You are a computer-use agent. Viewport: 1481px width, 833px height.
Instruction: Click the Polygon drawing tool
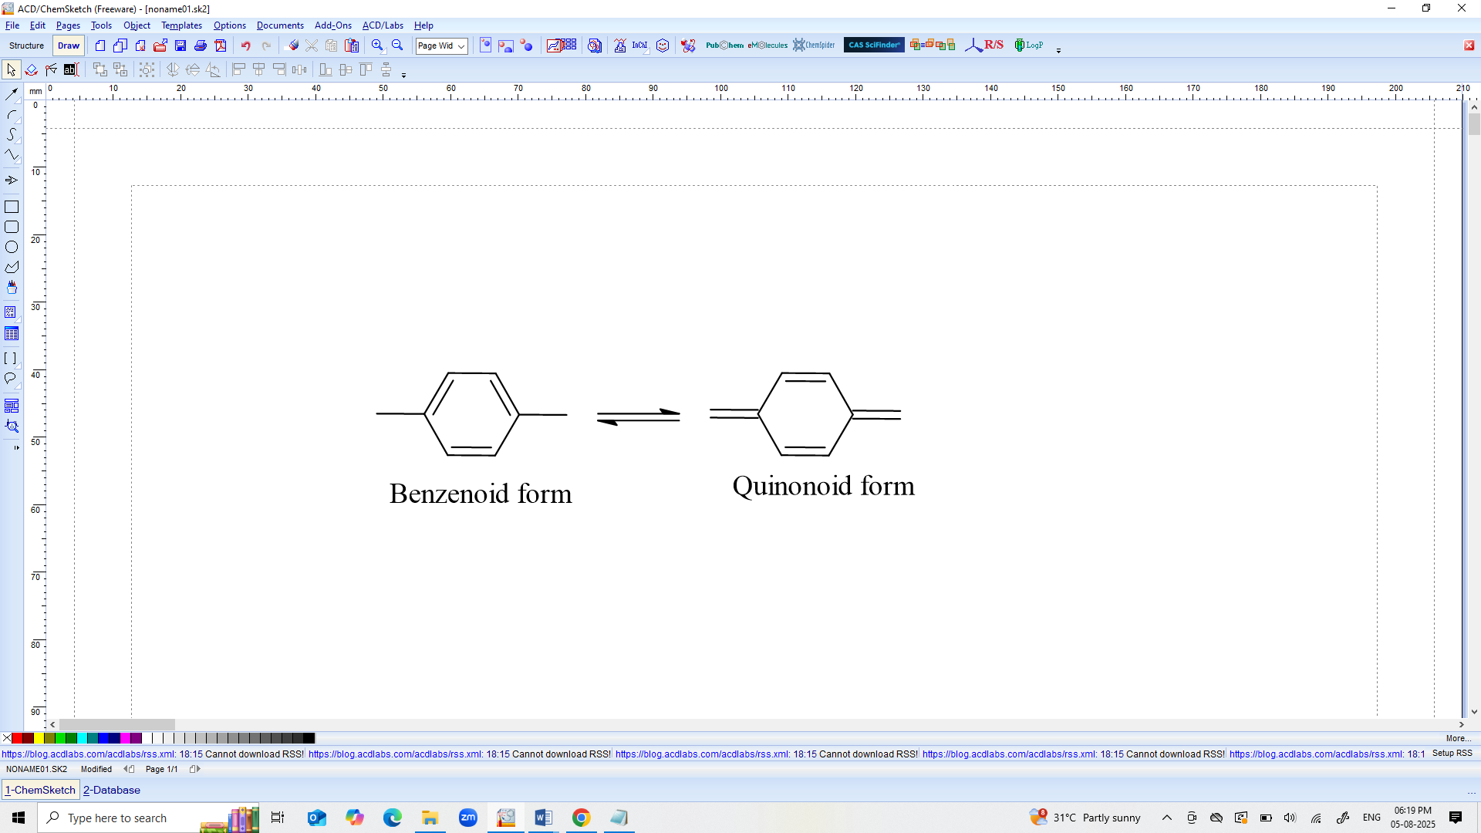[x=12, y=268]
